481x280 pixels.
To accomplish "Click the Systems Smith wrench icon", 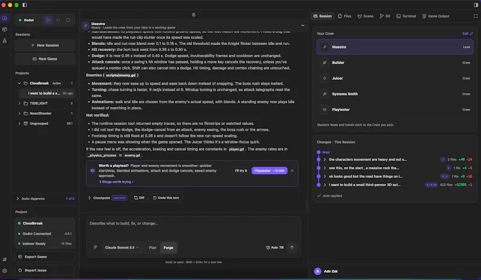I will 325,94.
